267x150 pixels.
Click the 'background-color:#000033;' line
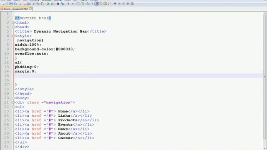click(45, 49)
